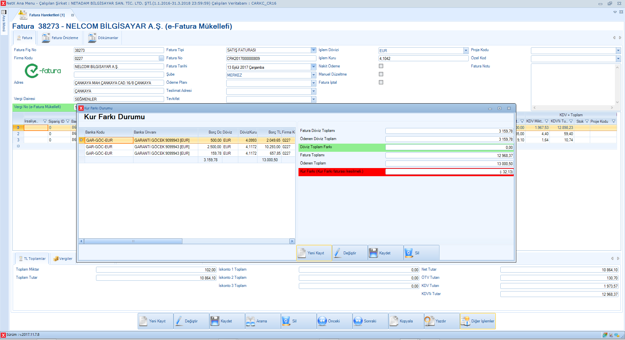Click the Arama binoculars icon

coord(250,321)
